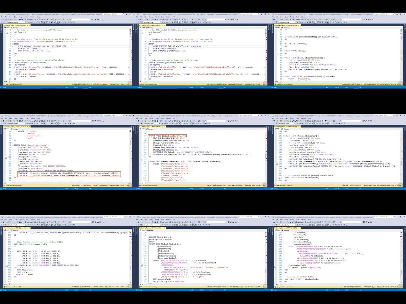
Task: Close the document tab in DECLARE @Count window
Action: click(165, 228)
